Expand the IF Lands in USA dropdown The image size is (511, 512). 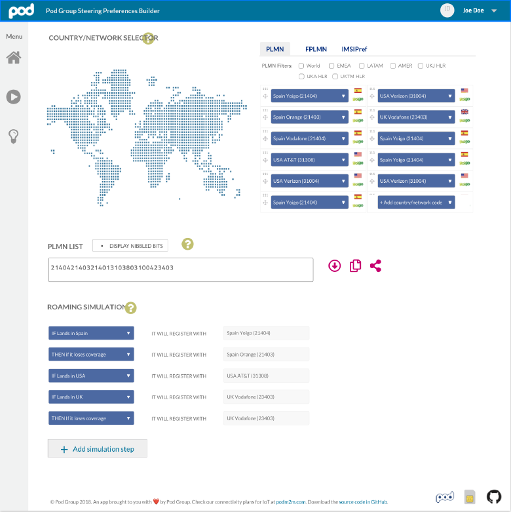[91, 376]
